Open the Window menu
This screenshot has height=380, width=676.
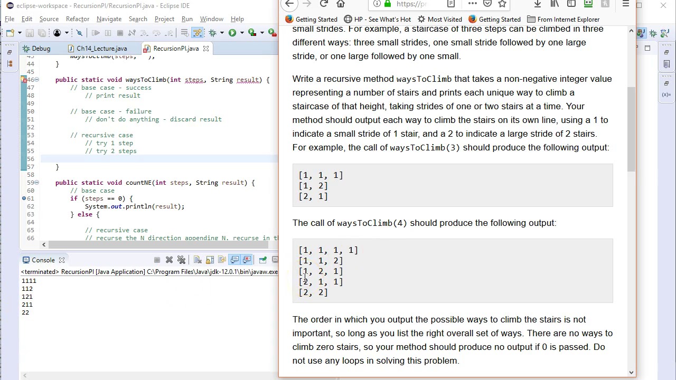(212, 19)
